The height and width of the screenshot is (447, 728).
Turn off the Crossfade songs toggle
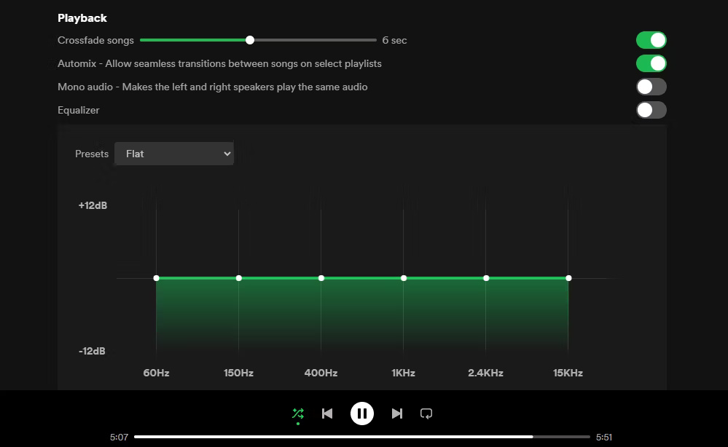click(x=651, y=40)
